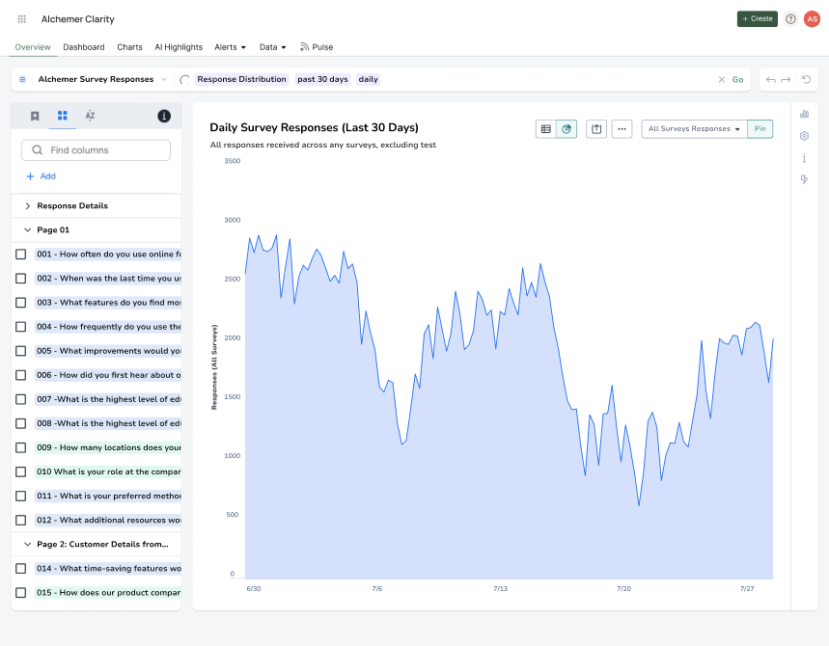829x646 pixels.
Task: Click the reset circular arrow icon
Action: 806,80
